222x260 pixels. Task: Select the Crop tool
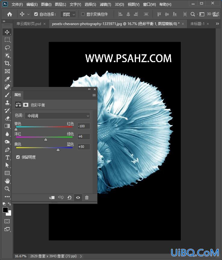click(7, 63)
